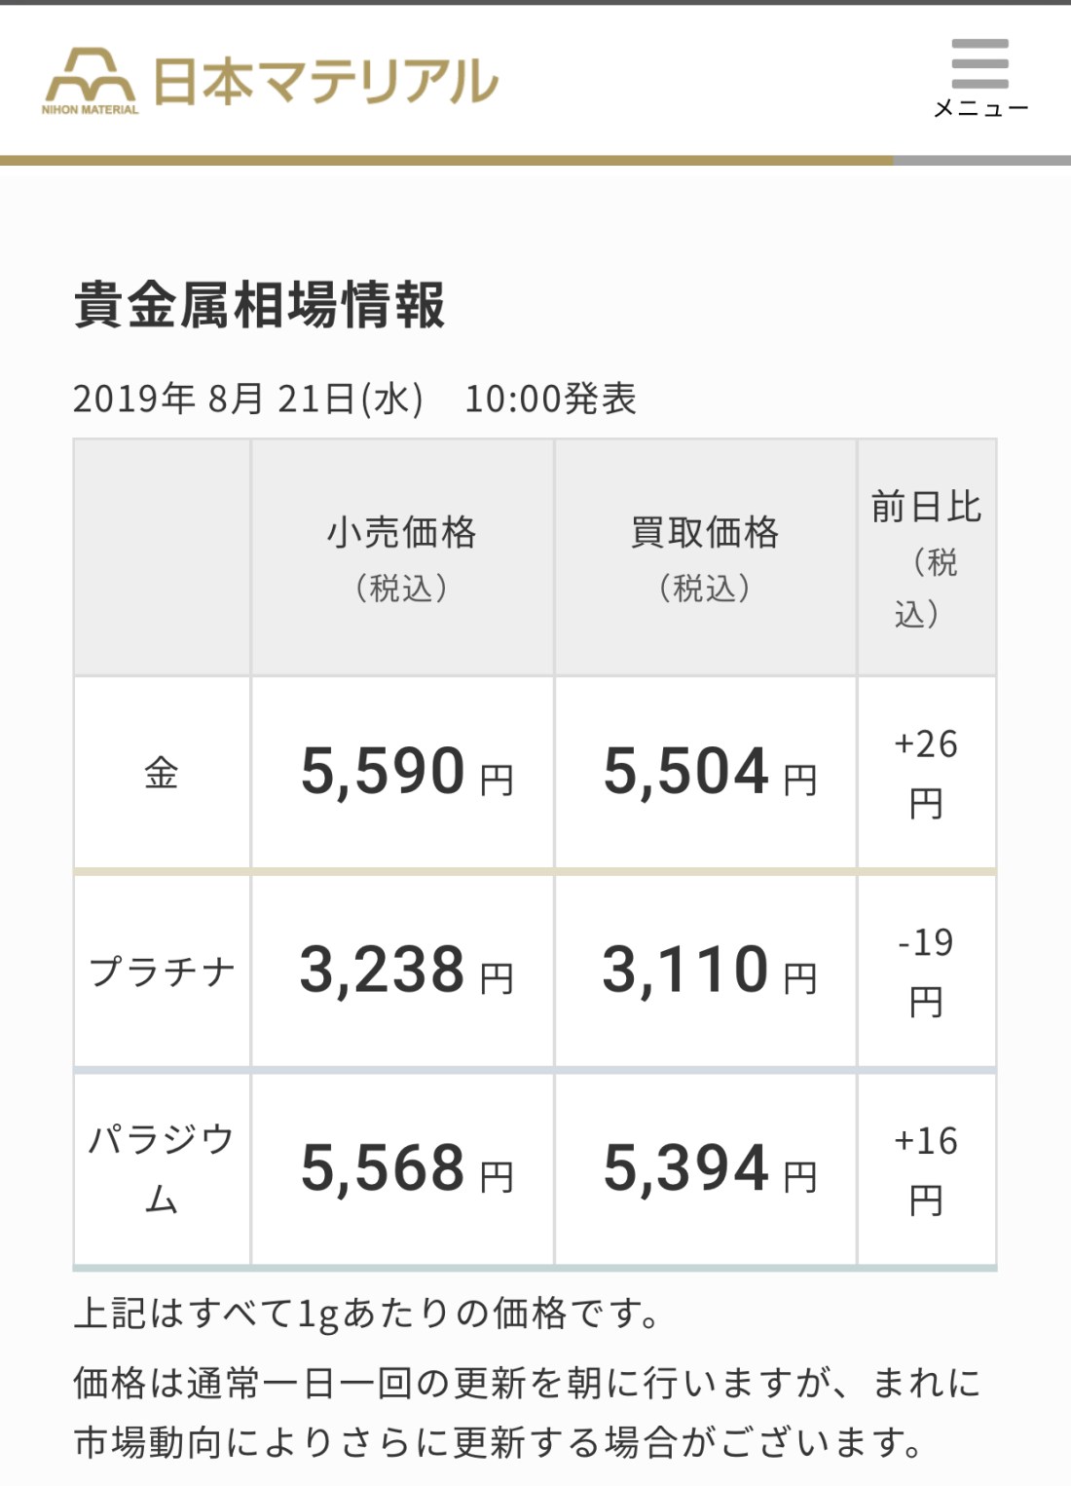
Task: Click the パラジウム row label
Action: pos(159,1169)
